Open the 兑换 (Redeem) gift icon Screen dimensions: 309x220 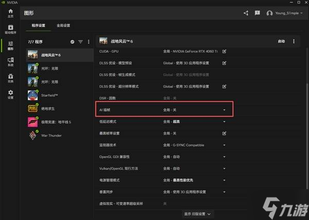(10, 79)
